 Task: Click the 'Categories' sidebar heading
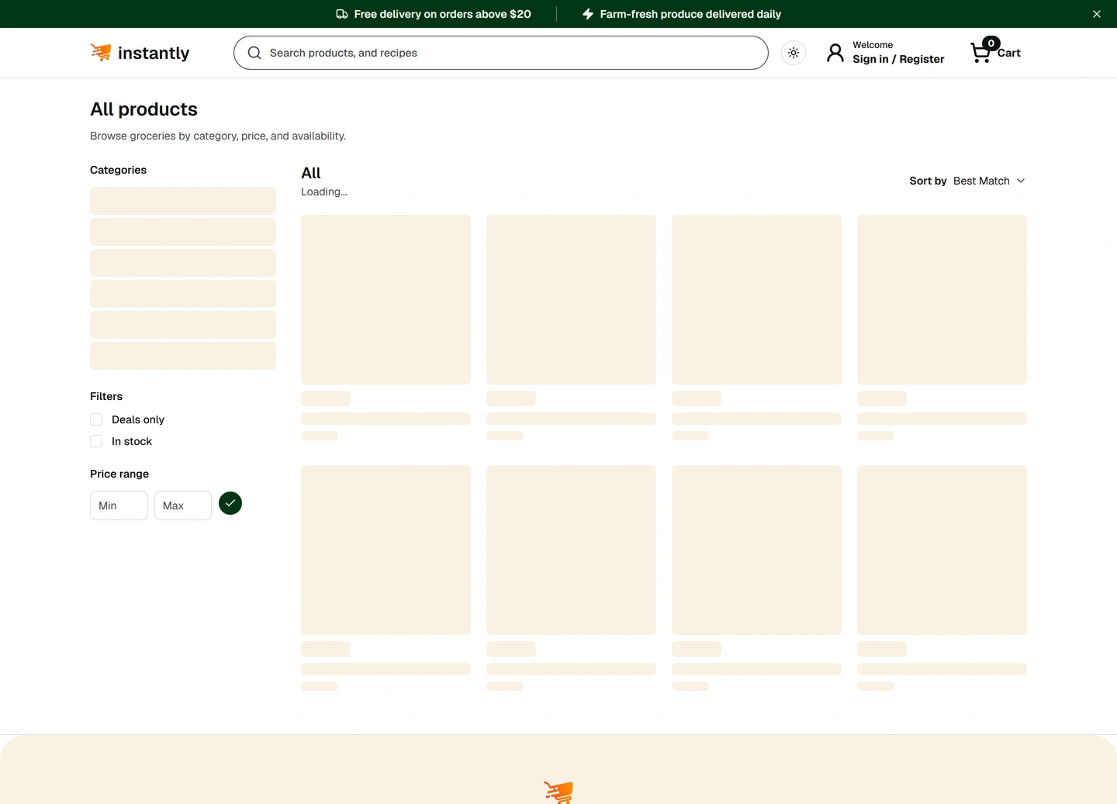coord(118,170)
